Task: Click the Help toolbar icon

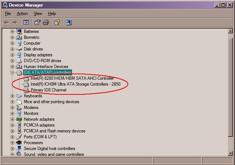Action: (57, 23)
